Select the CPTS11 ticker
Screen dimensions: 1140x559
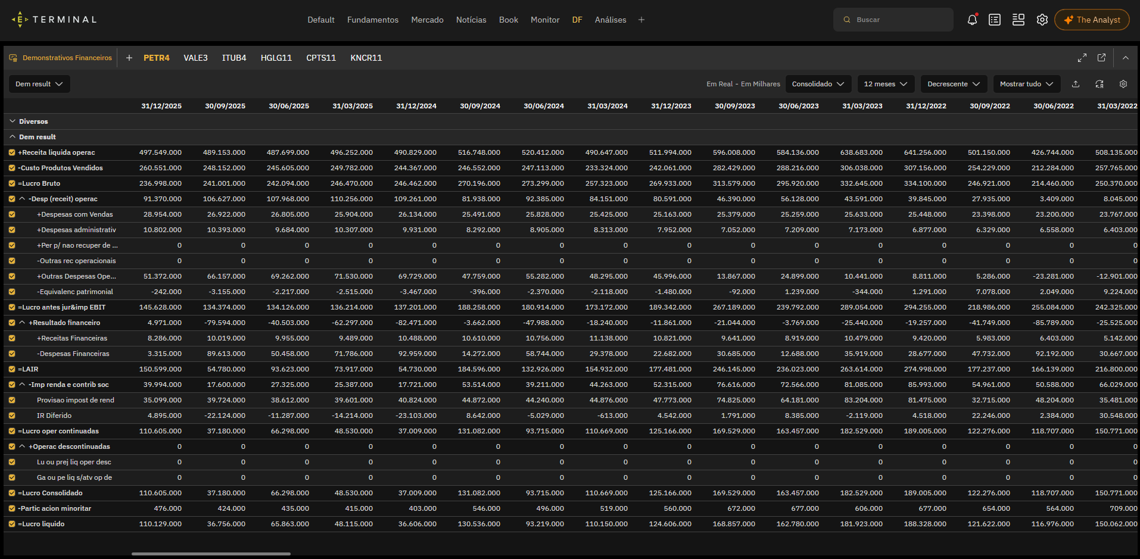pyautogui.click(x=321, y=58)
